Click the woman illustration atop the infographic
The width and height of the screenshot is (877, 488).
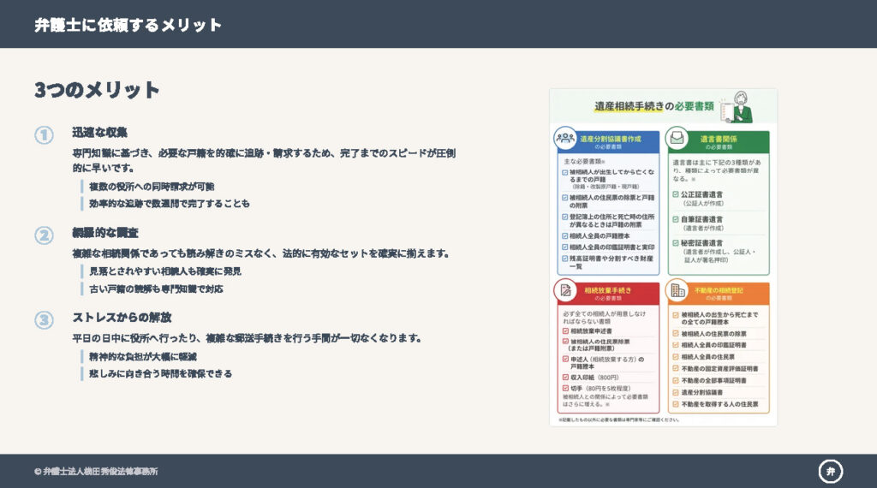coord(740,106)
